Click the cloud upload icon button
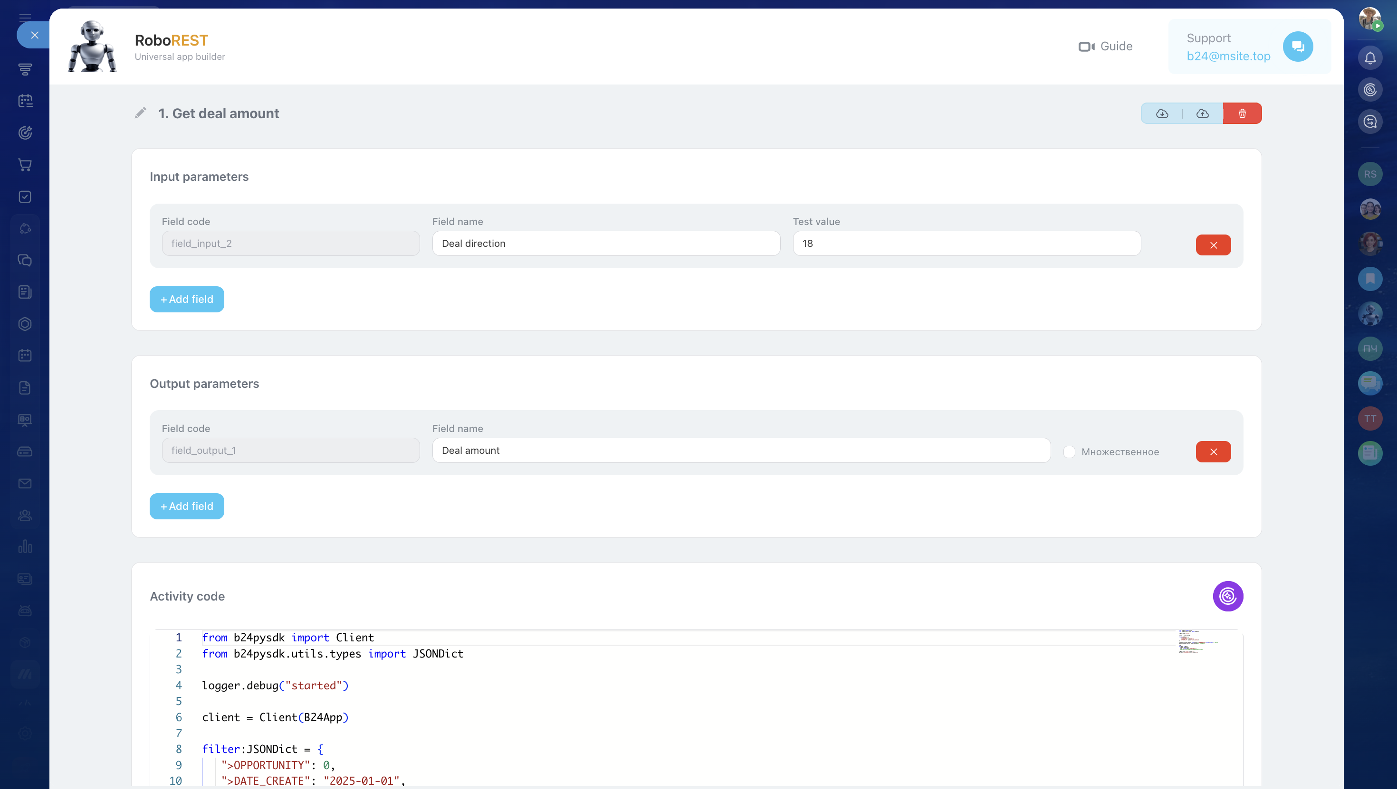Image resolution: width=1397 pixels, height=789 pixels. click(1202, 113)
